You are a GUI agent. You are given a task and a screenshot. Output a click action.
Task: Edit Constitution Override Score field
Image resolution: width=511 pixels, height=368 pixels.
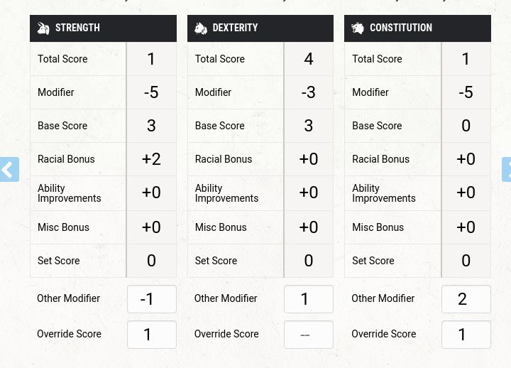click(x=466, y=335)
